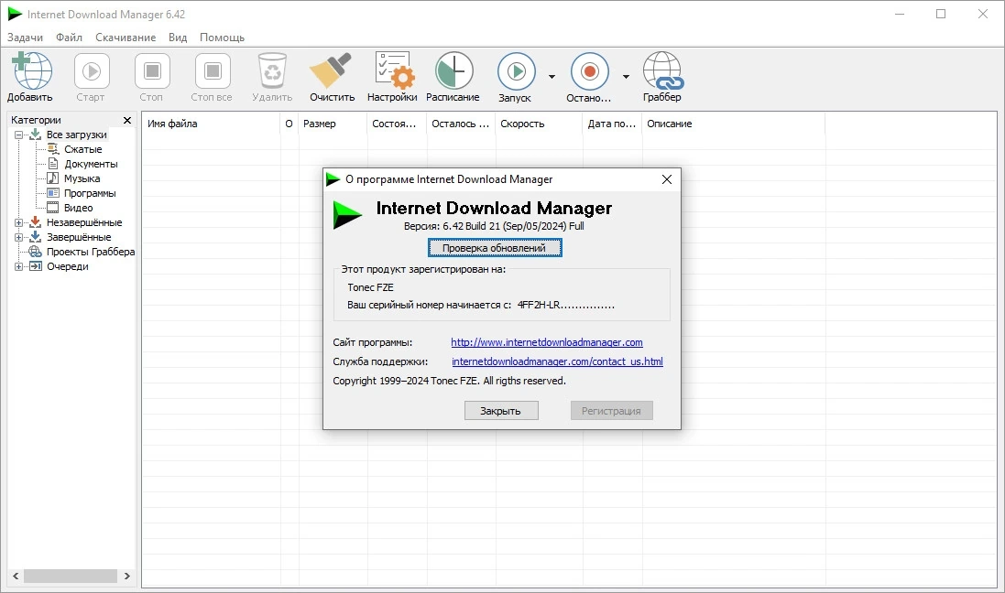
Task: Click the Стоп toolbar icon
Action: click(153, 70)
